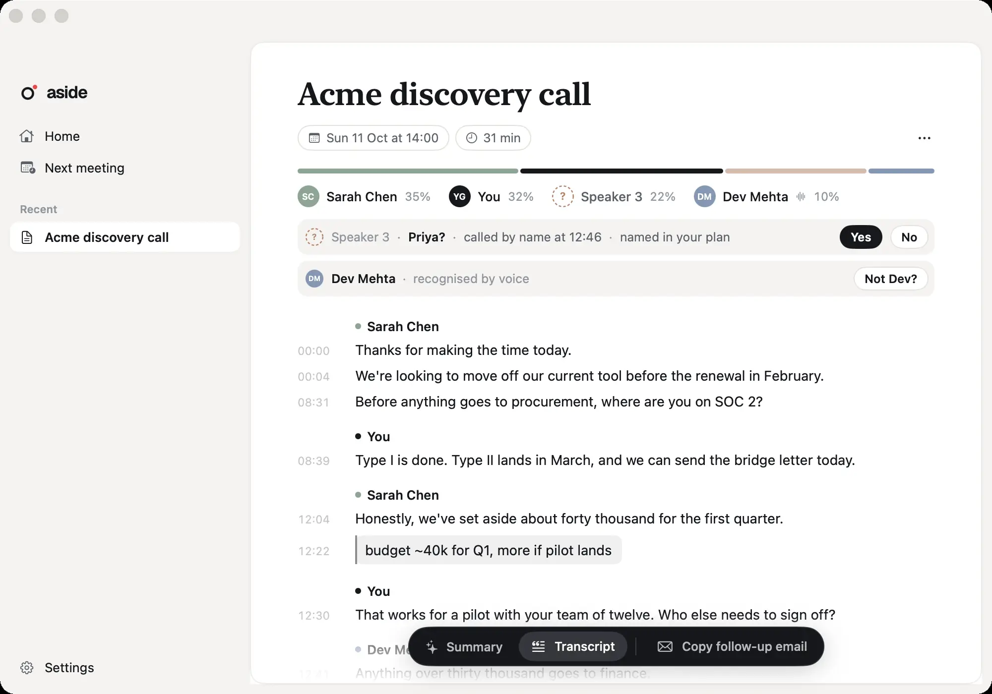The image size is (992, 694).
Task: Click the Sun 11 Oct at 14:00 date chip
Action: 373,138
